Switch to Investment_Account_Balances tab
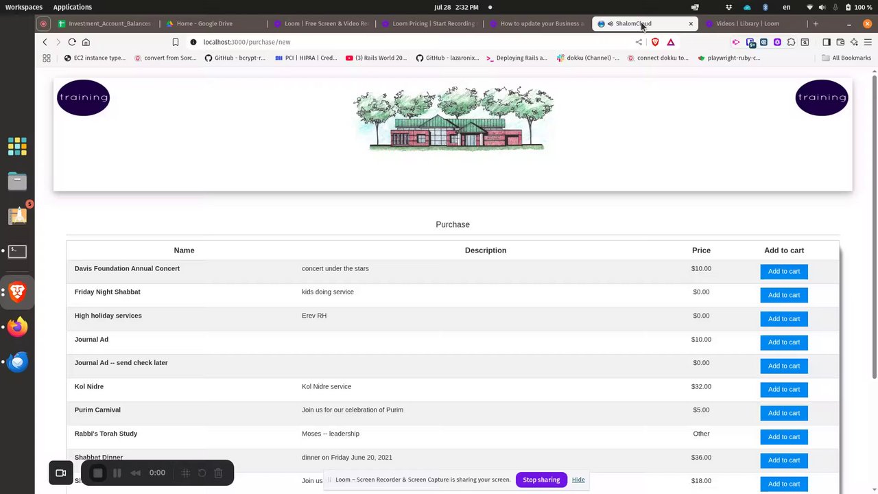This screenshot has width=878, height=494. click(104, 23)
